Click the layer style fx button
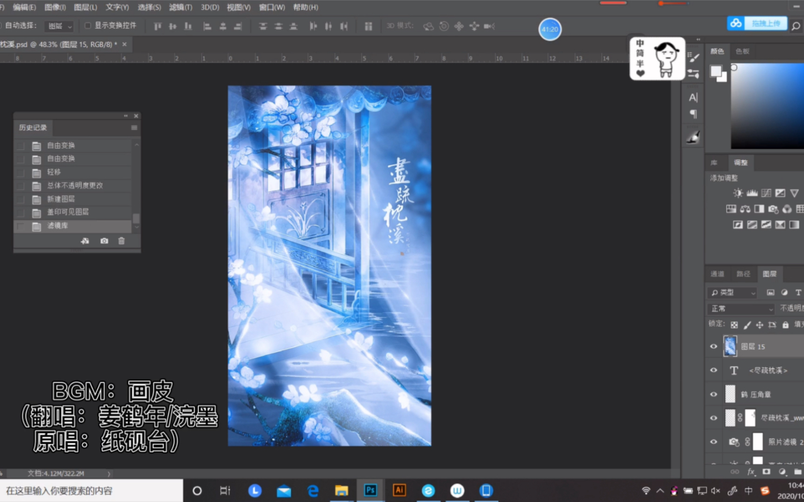Viewport: 804px width, 502px height. [751, 472]
